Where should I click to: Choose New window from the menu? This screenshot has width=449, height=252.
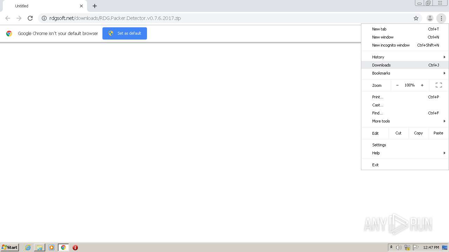[x=405, y=37]
